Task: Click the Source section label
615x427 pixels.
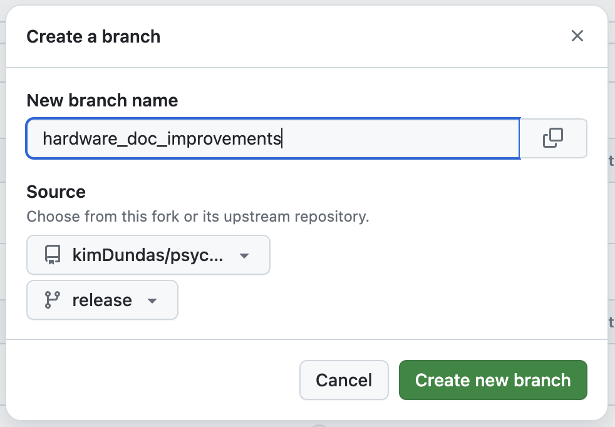Action: coord(56,192)
